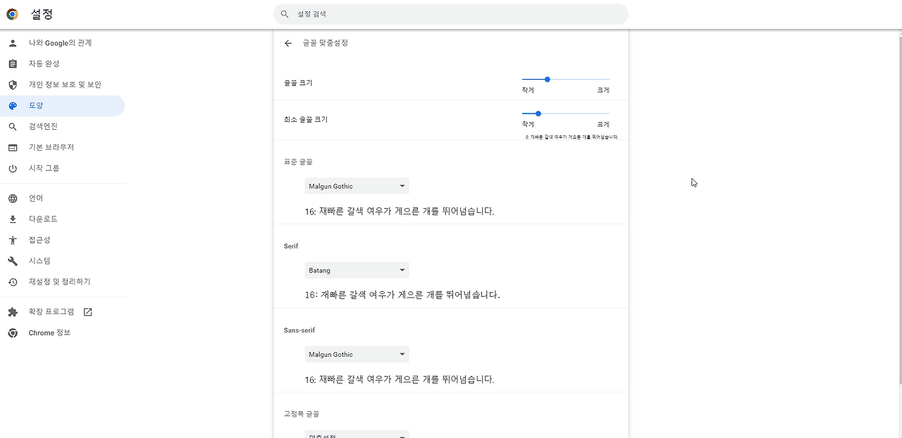
Task: Select the Chrome logo beside Chrome 정보
Action: [12, 332]
